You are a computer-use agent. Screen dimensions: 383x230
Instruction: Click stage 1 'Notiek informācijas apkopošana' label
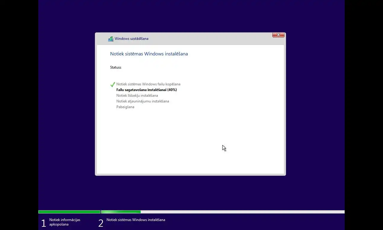(x=65, y=222)
